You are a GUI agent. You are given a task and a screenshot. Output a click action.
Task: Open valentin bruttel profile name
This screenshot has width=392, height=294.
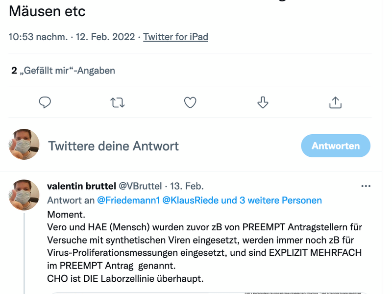pos(81,186)
